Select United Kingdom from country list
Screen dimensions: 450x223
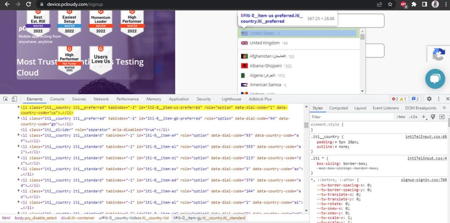click(x=265, y=43)
